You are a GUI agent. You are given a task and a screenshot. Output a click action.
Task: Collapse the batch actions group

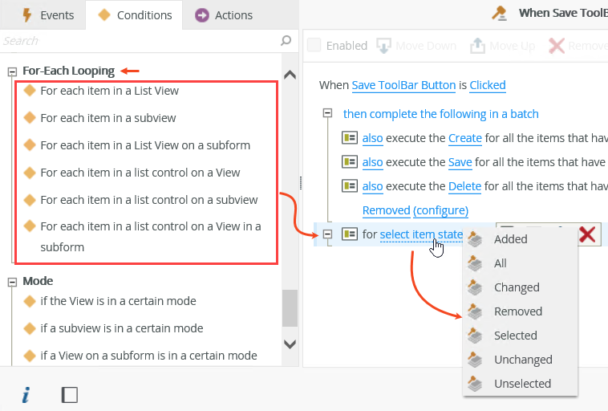tap(327, 113)
